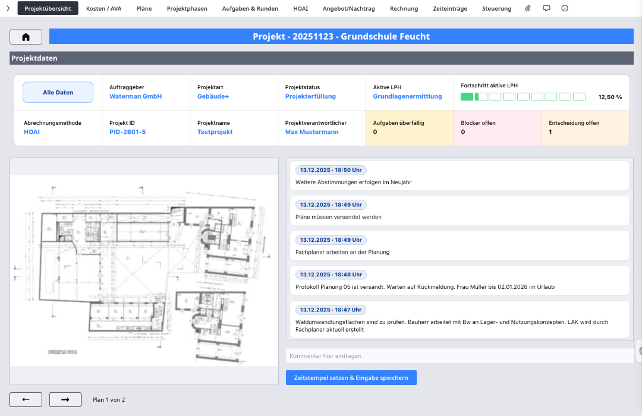Go to previous plan with left arrow
The height and width of the screenshot is (416, 642).
(26, 399)
